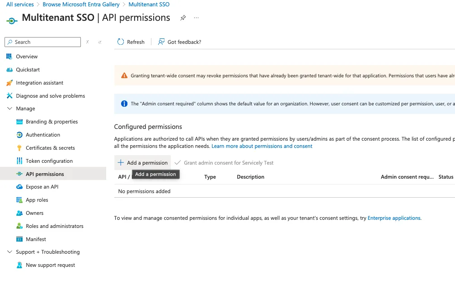Click inside the sidebar Search field
The image size is (455, 289).
click(x=42, y=42)
